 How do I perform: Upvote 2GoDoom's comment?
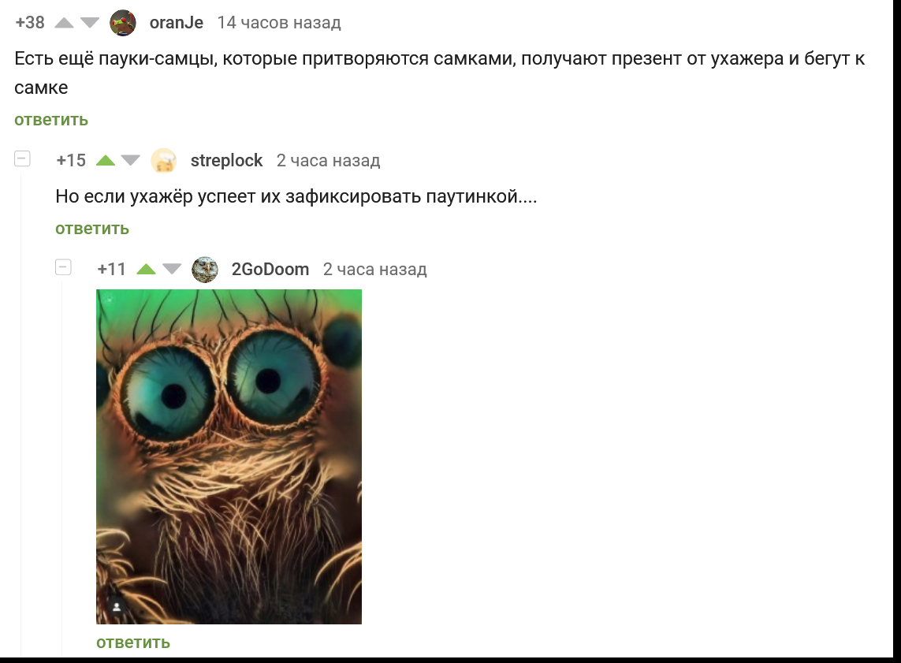point(146,269)
